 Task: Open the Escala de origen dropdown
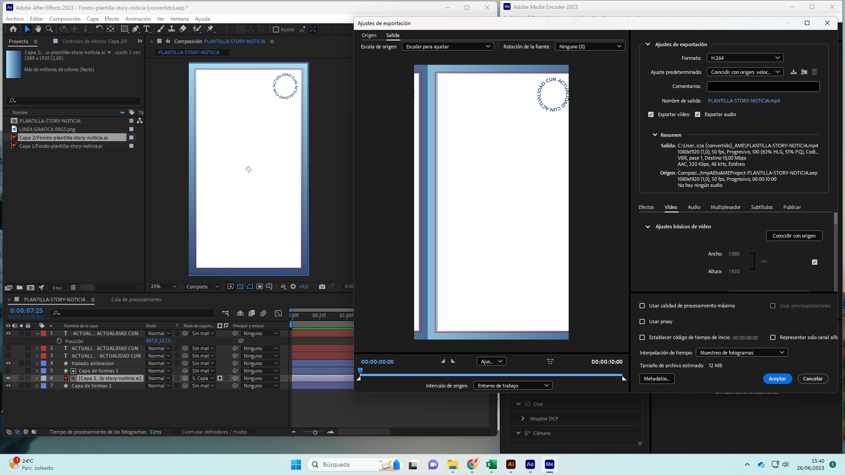[x=448, y=47]
